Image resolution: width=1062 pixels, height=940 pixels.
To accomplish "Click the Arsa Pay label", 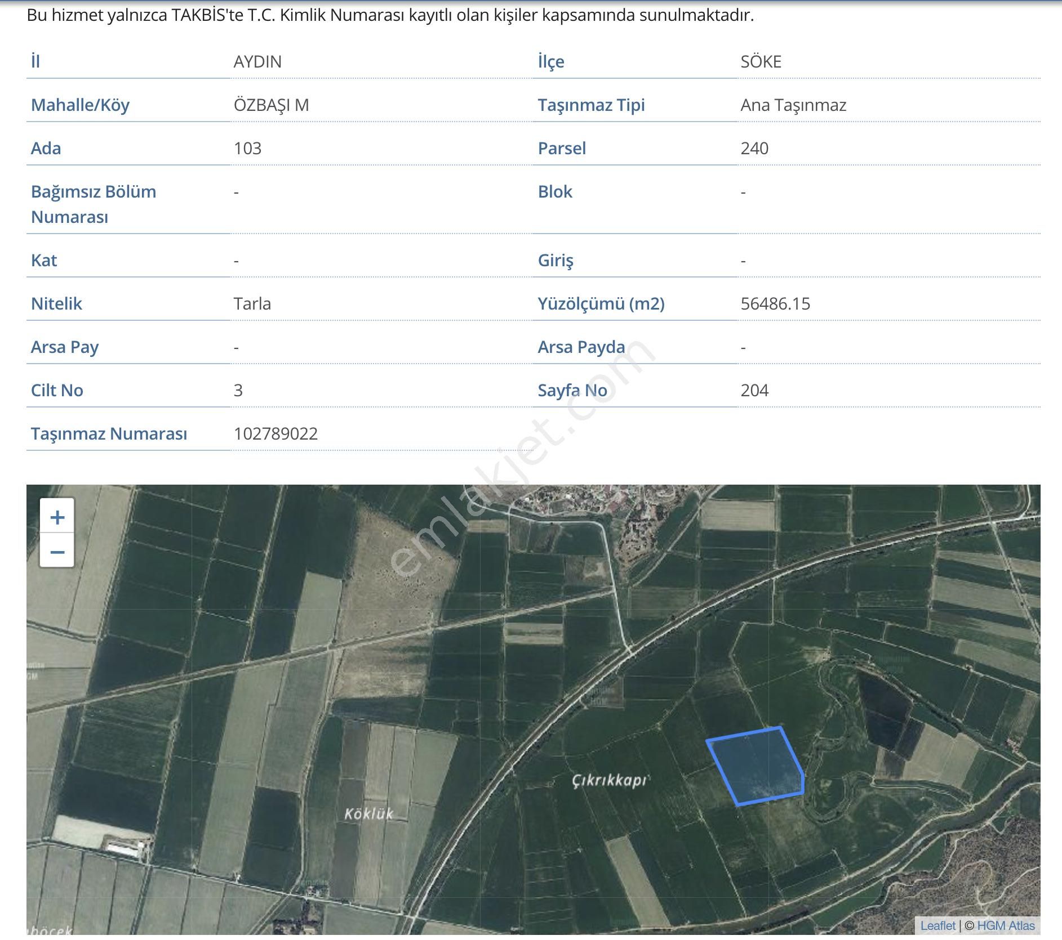I will point(65,347).
